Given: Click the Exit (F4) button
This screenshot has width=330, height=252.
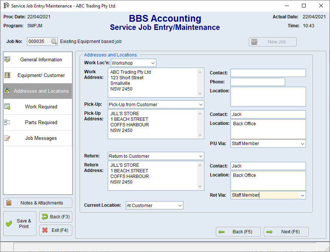Looking at the screenshot, I should 55,230.
